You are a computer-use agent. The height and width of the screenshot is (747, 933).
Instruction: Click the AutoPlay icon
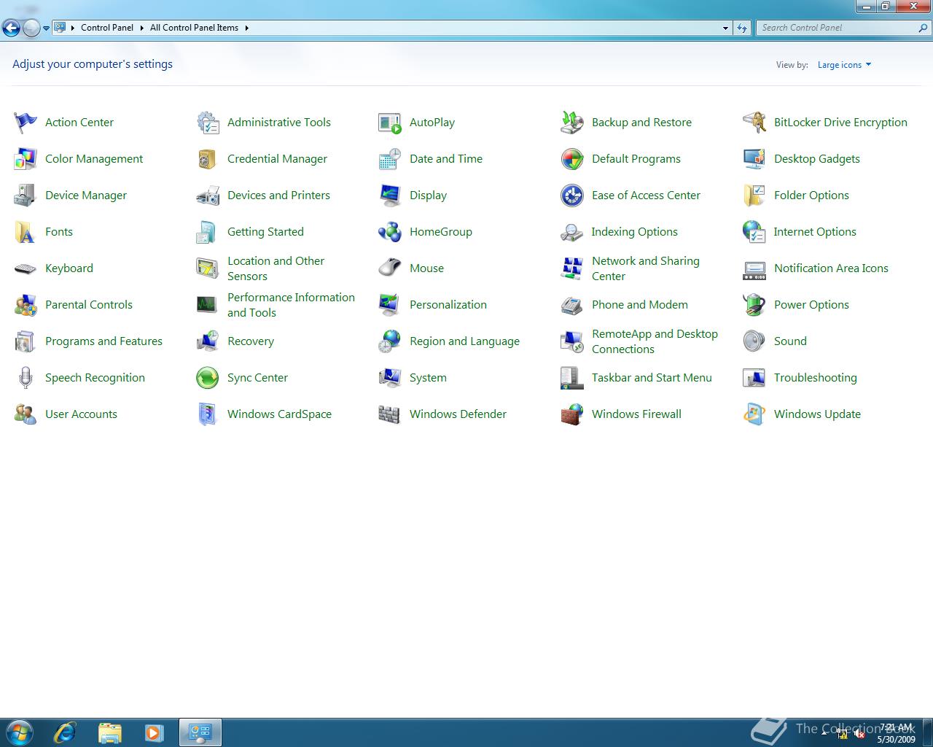(390, 123)
